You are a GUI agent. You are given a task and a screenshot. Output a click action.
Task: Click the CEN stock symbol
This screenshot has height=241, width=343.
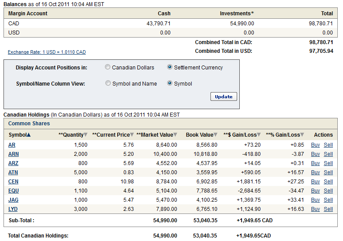(14, 182)
